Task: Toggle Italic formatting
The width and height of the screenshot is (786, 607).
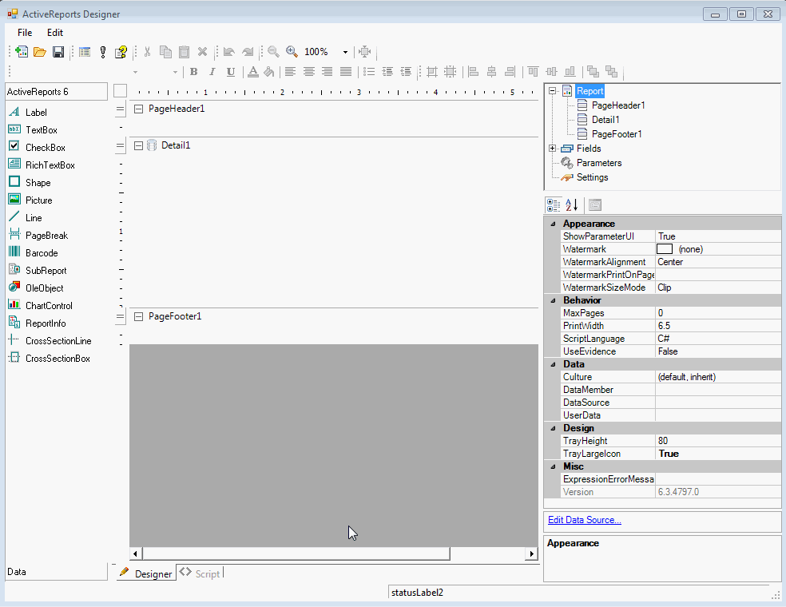Action: coord(212,72)
